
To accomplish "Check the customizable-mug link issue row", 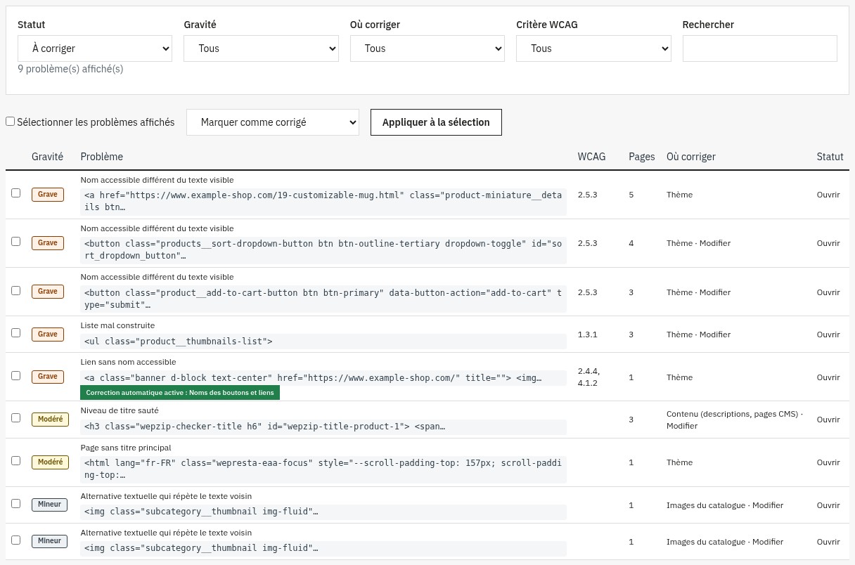I will pos(16,193).
